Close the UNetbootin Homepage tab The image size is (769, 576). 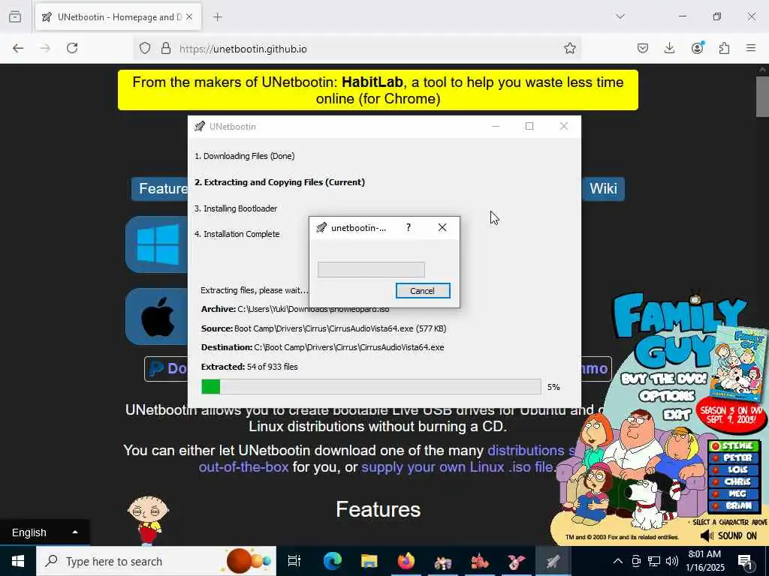point(189,17)
